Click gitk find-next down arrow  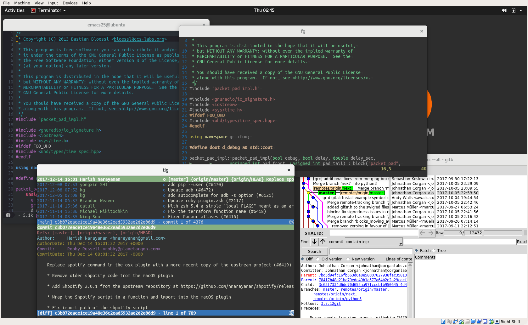pyautogui.click(x=314, y=242)
